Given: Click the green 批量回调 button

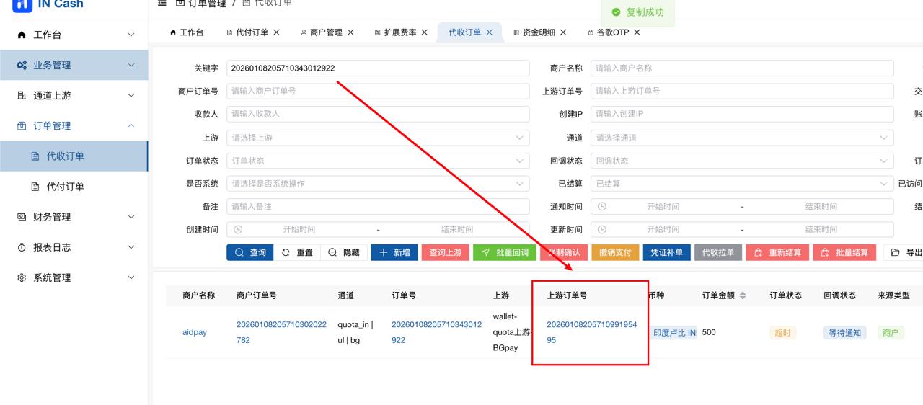Looking at the screenshot, I should (505, 252).
